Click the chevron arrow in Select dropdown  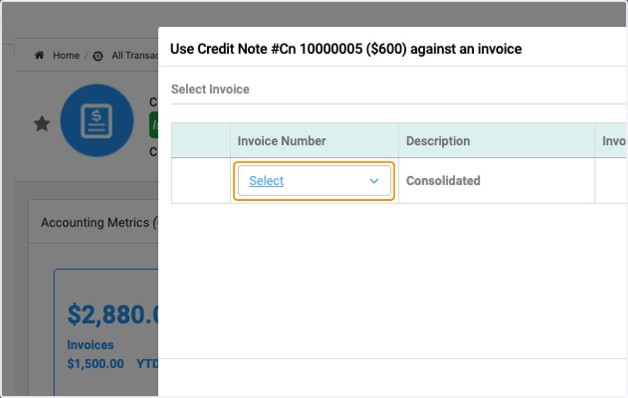374,181
